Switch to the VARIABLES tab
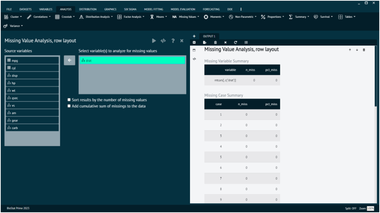The width and height of the screenshot is (380, 213). point(46,9)
